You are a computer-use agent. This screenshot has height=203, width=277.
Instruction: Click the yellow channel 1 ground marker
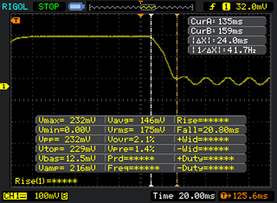4,86
